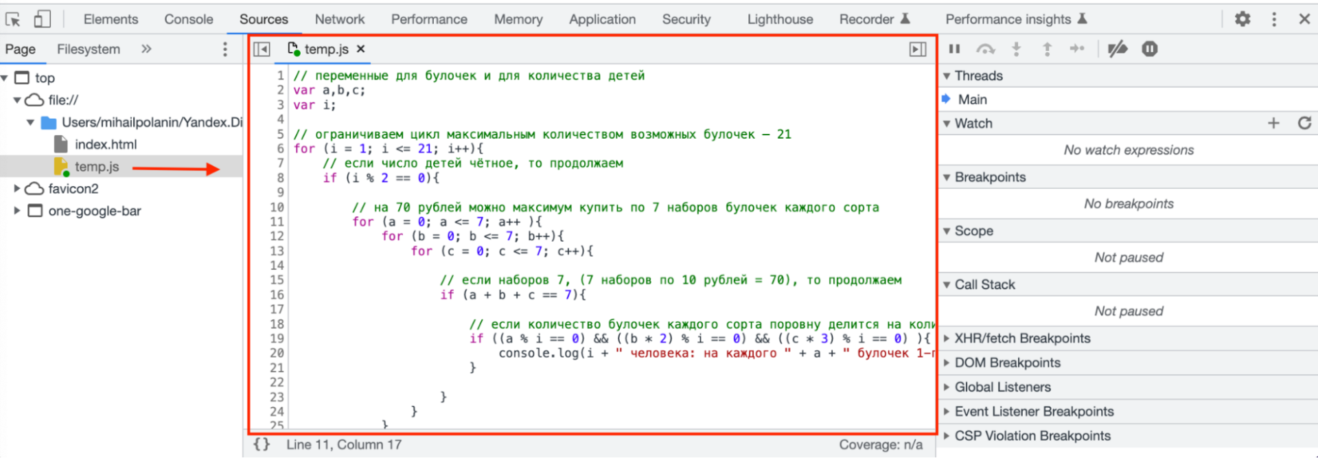Pretty print the code with braces icon
Screen dimensions: 1318x458
262,444
